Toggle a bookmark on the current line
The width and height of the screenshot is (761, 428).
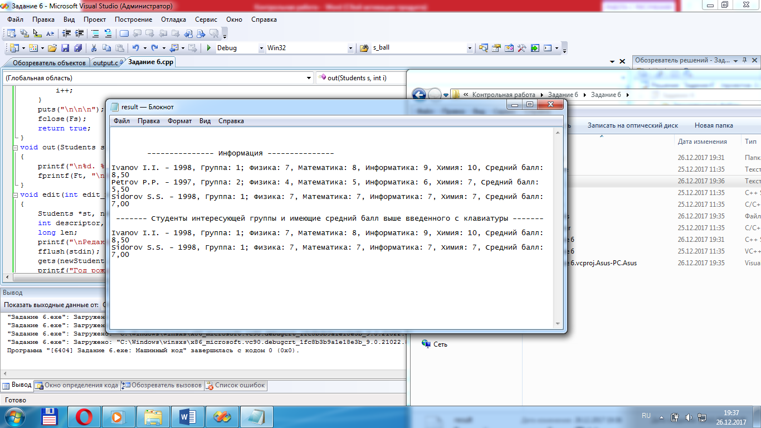(124, 33)
